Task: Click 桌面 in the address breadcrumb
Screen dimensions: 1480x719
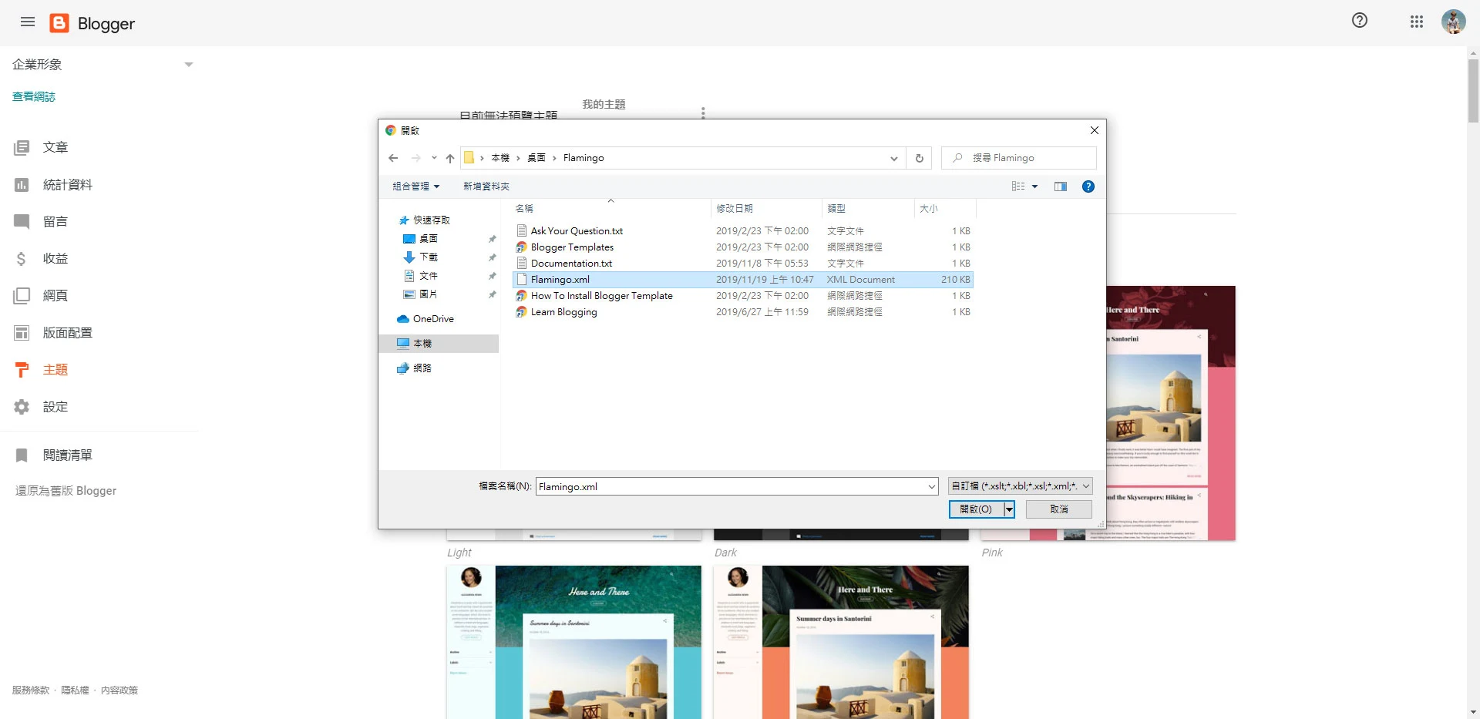Action: pos(536,158)
